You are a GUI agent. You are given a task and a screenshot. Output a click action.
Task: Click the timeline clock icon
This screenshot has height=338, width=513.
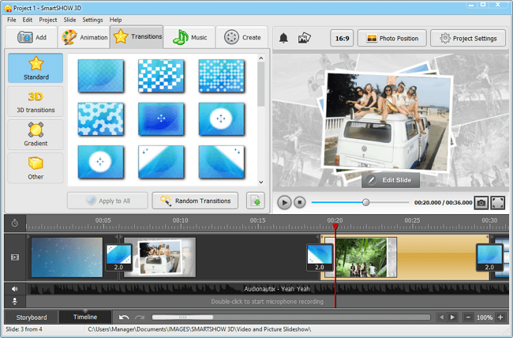[x=15, y=223]
